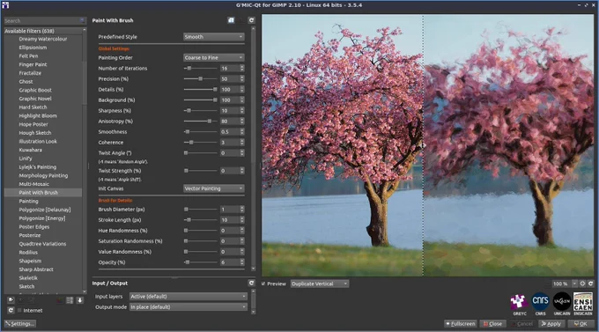Viewport: 599px width, 332px height.
Task: Open the UNICAEN logo link
Action: 562,304
